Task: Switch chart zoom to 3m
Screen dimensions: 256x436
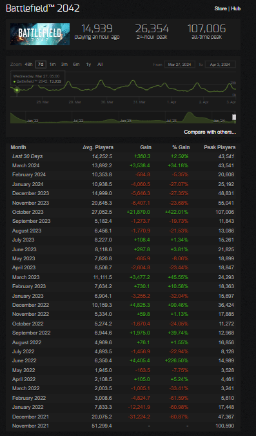Action: click(64, 64)
